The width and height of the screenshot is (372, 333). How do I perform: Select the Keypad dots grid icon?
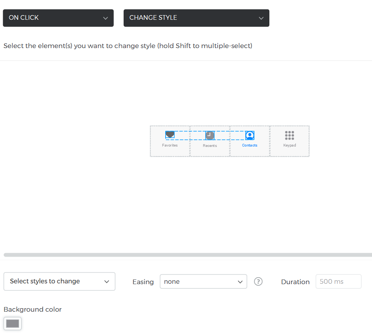point(289,135)
